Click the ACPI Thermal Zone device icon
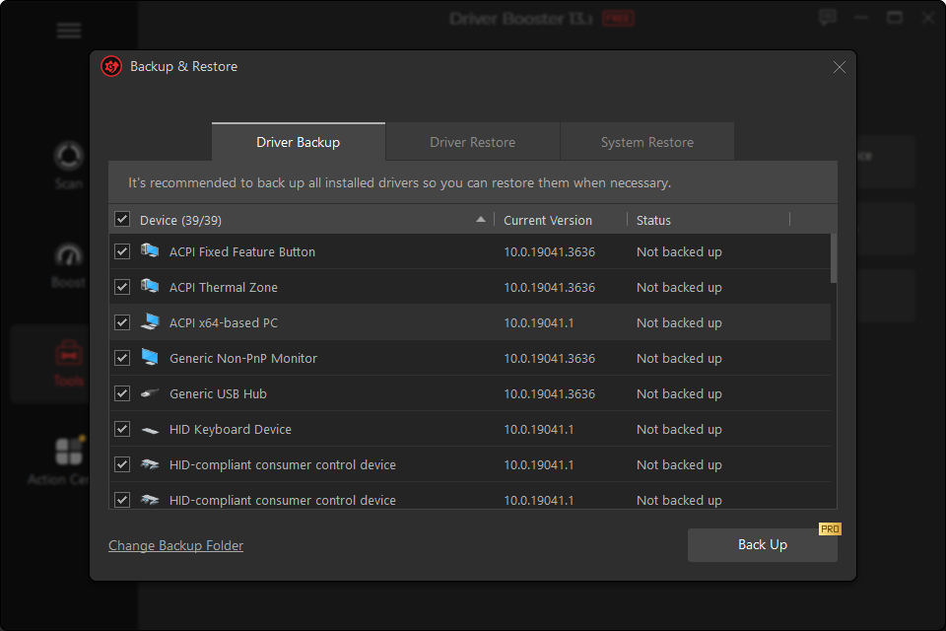The height and width of the screenshot is (631, 946). coord(150,287)
